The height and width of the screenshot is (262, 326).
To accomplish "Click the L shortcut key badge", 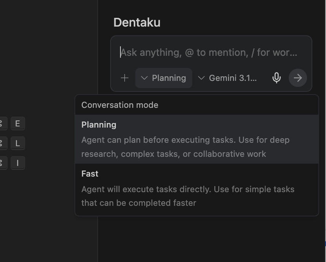I will click(x=17, y=143).
